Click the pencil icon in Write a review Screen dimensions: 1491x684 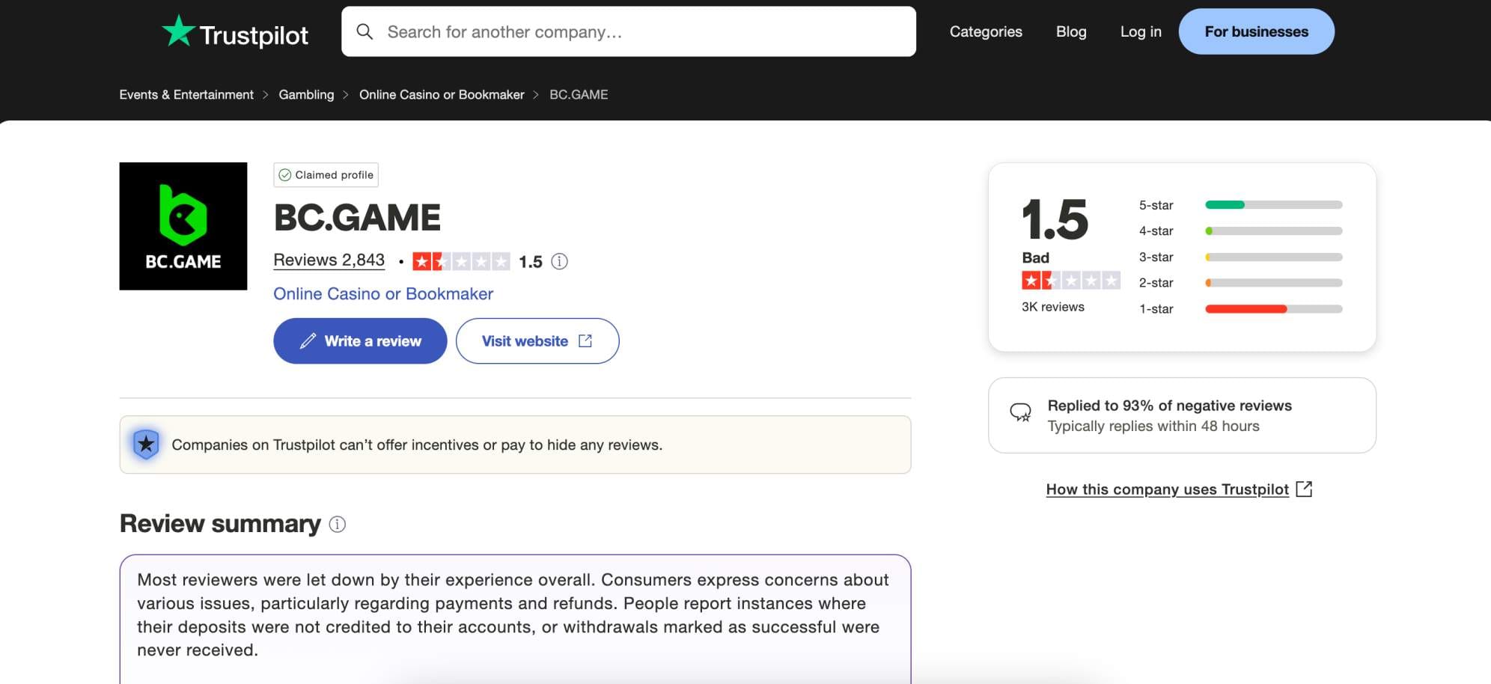(308, 341)
